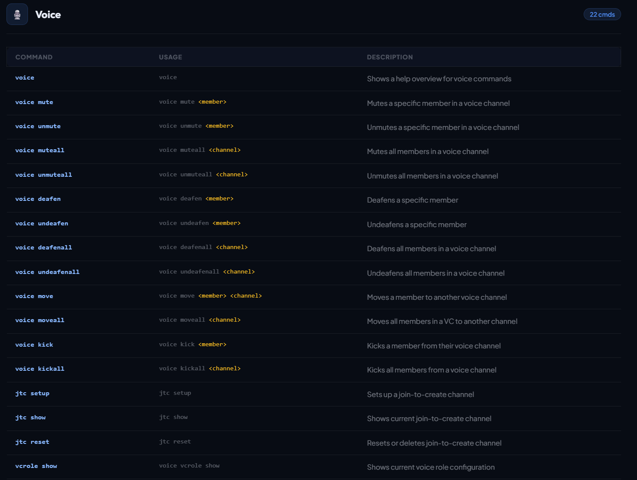
Task: Click the voice move usage syntax text
Action: coord(210,296)
